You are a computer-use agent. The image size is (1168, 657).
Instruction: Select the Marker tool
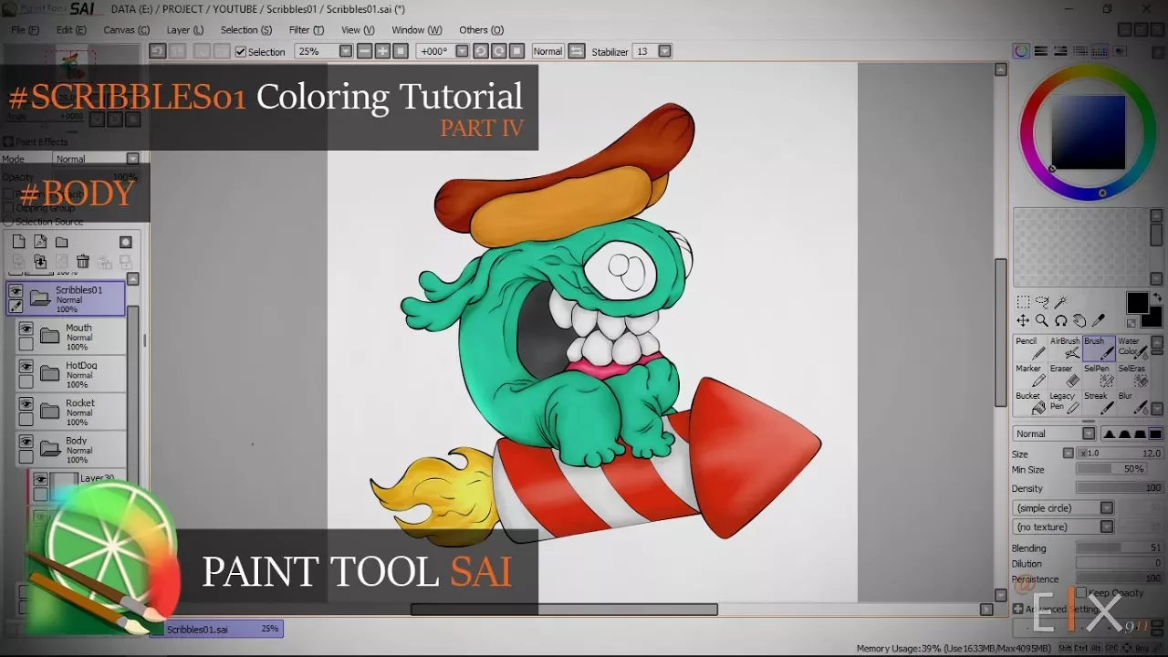pos(1030,376)
